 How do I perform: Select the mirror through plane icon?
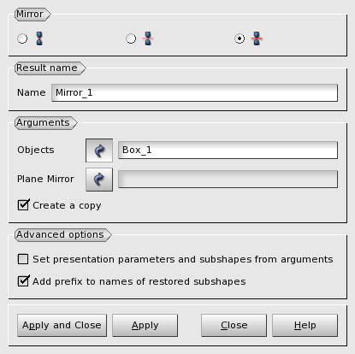tap(257, 38)
